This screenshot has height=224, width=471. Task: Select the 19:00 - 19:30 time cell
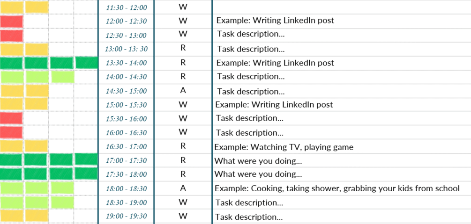[x=126, y=217]
